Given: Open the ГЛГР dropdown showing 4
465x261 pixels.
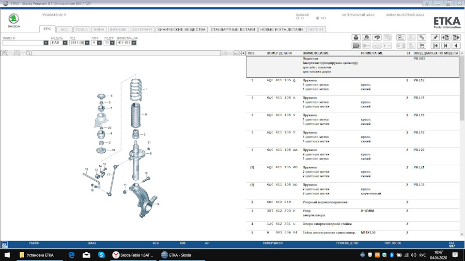Looking at the screenshot, I should tap(99, 43).
